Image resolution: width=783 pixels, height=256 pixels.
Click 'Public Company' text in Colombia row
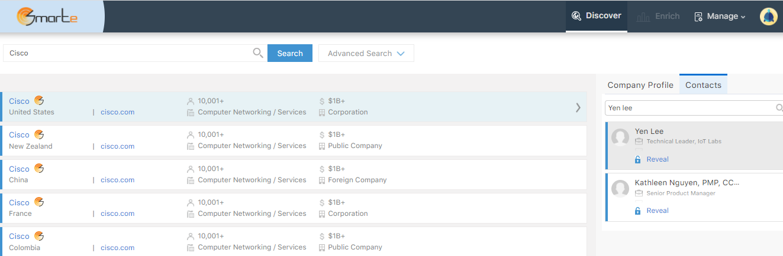point(355,247)
